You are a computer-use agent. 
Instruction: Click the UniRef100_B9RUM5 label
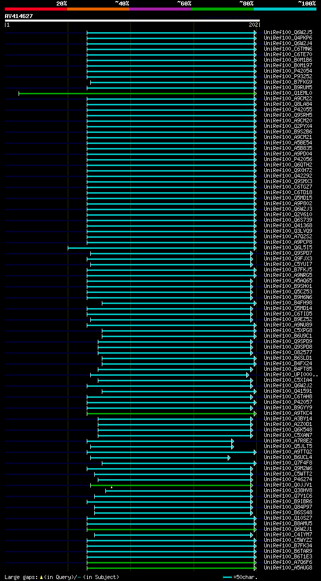[288, 88]
